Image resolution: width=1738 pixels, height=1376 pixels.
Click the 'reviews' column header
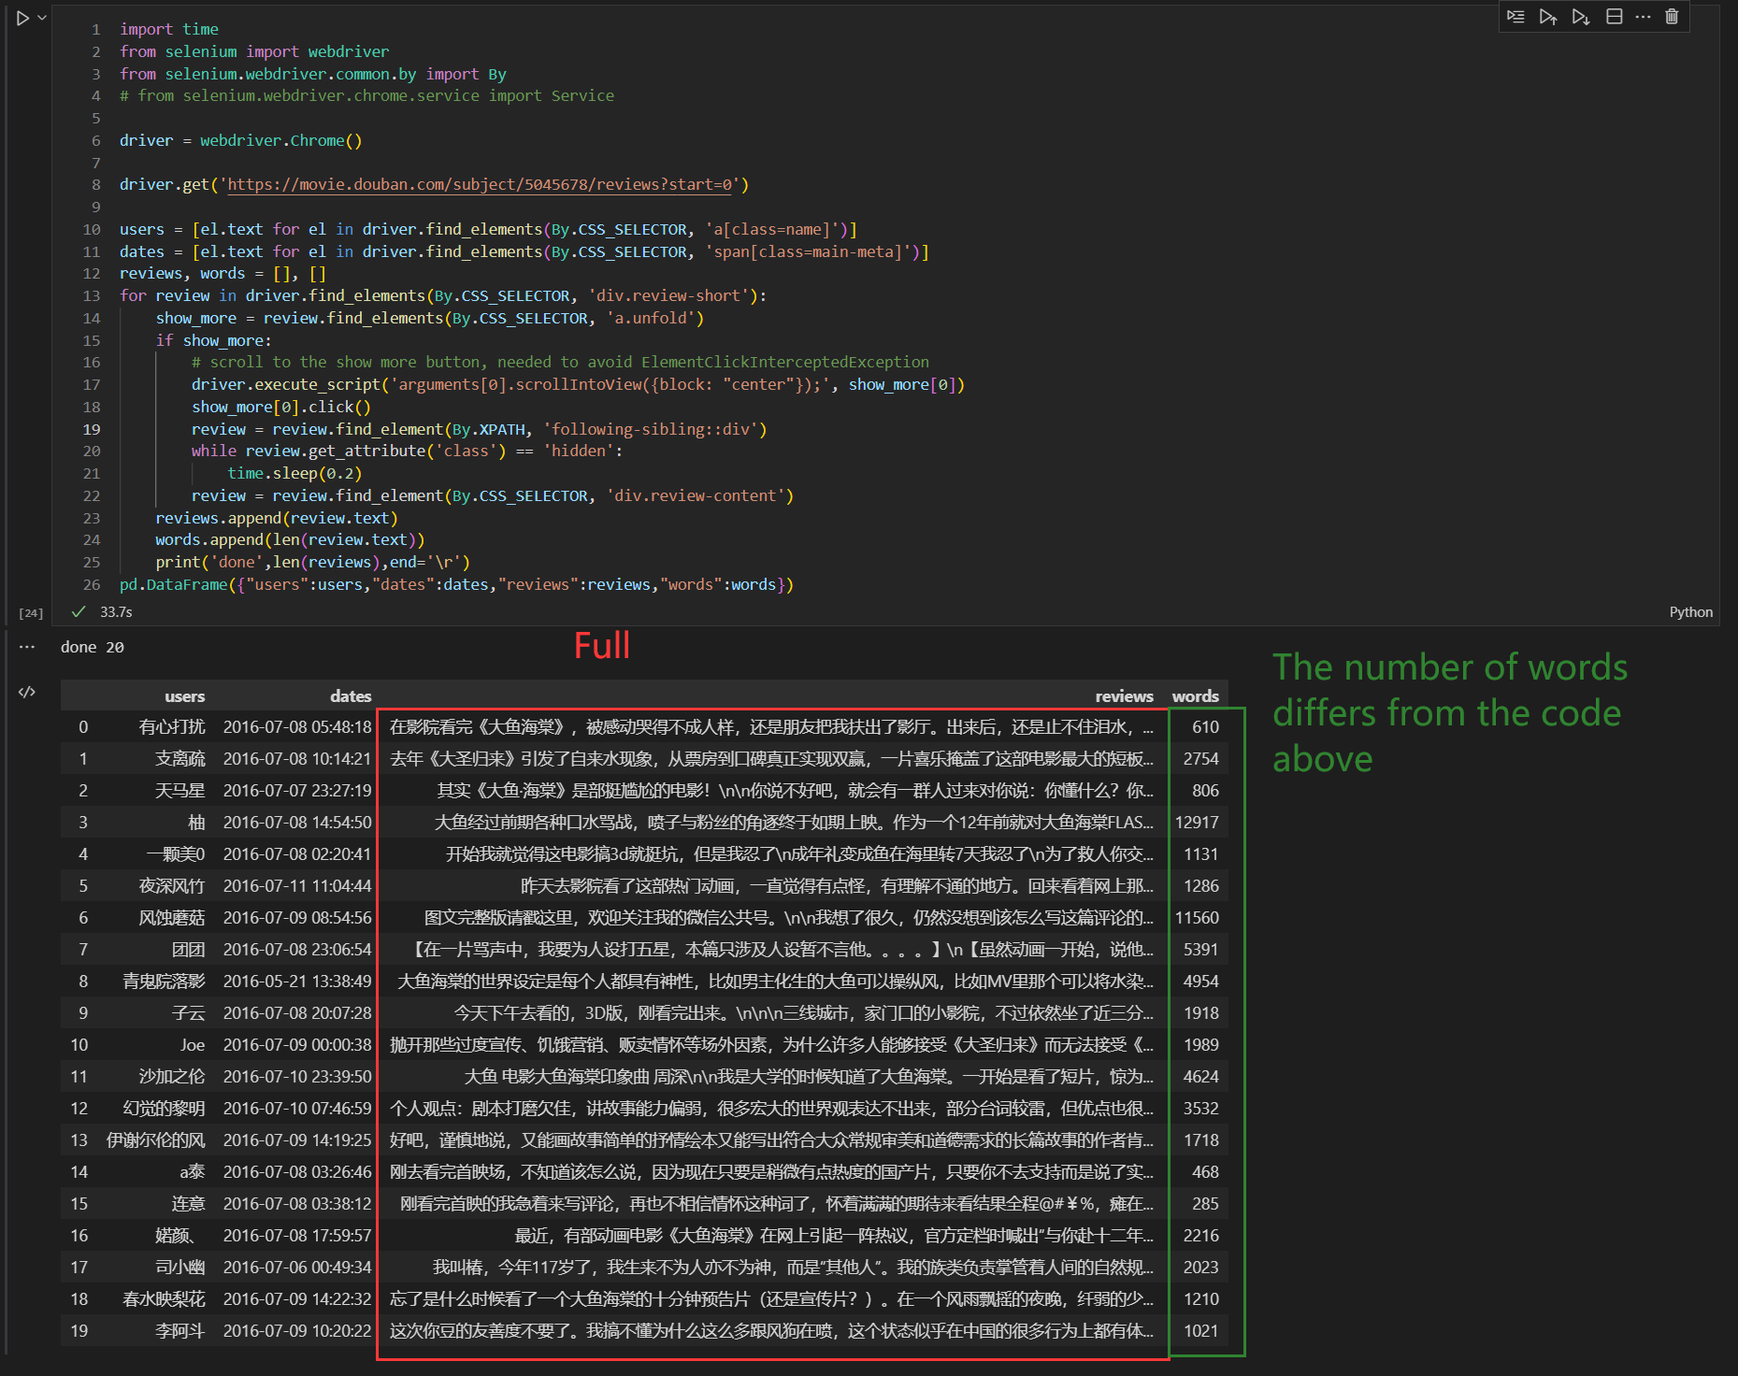click(1124, 696)
